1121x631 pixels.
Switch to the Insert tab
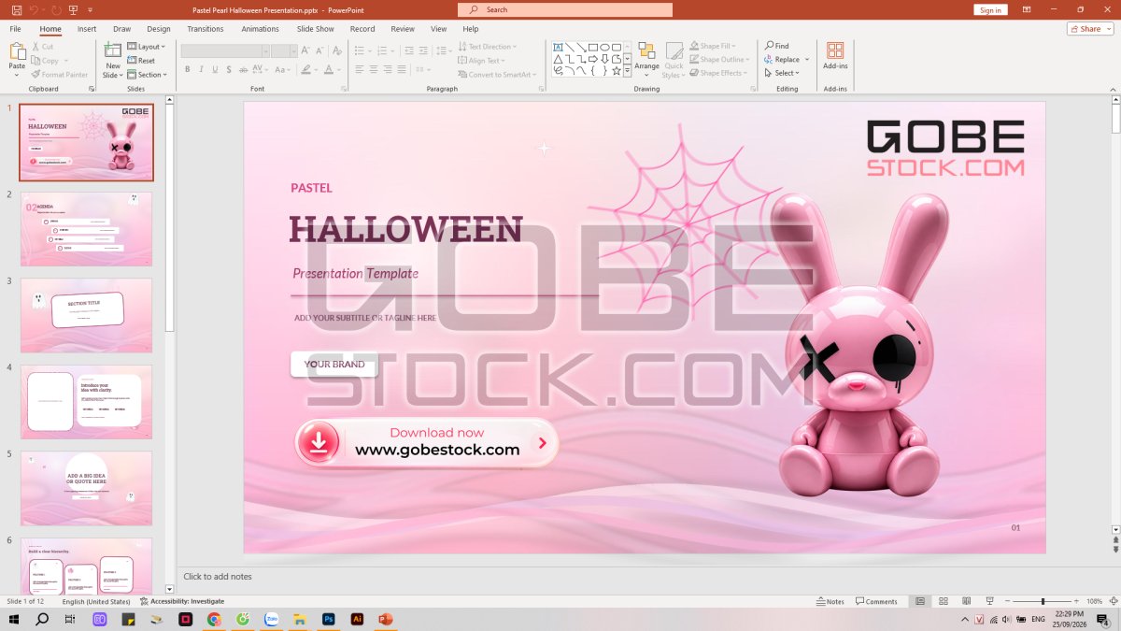87,29
